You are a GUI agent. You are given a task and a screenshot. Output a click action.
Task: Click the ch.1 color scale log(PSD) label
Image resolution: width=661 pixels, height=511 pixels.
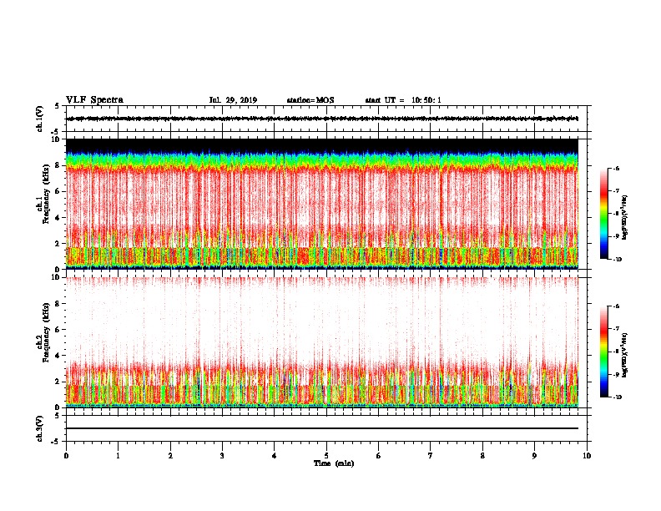coord(625,217)
